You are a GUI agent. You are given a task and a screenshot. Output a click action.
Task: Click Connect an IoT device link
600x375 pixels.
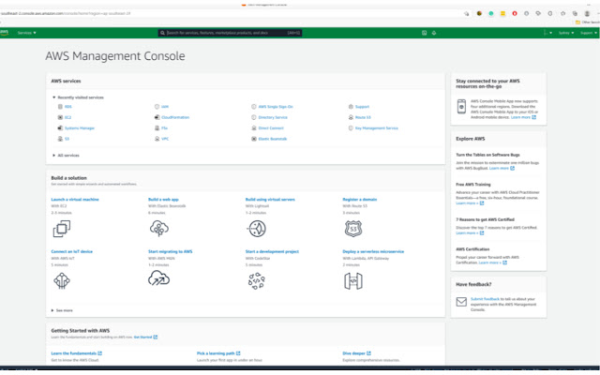tap(72, 252)
